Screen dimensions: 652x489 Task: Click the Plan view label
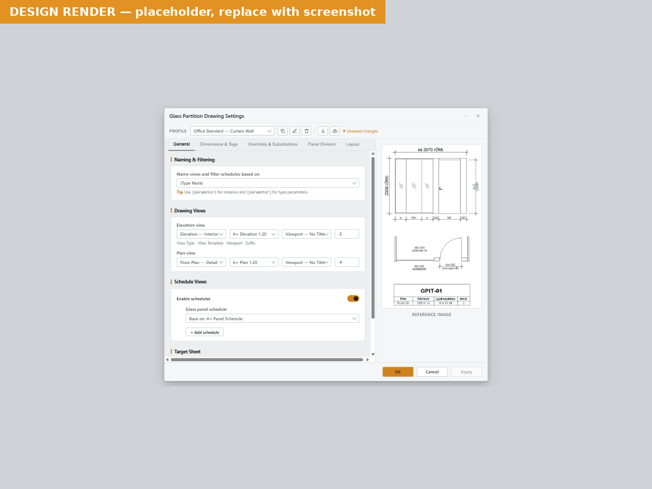pos(186,253)
